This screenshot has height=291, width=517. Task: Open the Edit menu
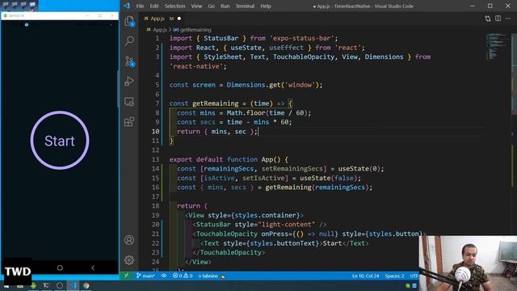pyautogui.click(x=154, y=6)
